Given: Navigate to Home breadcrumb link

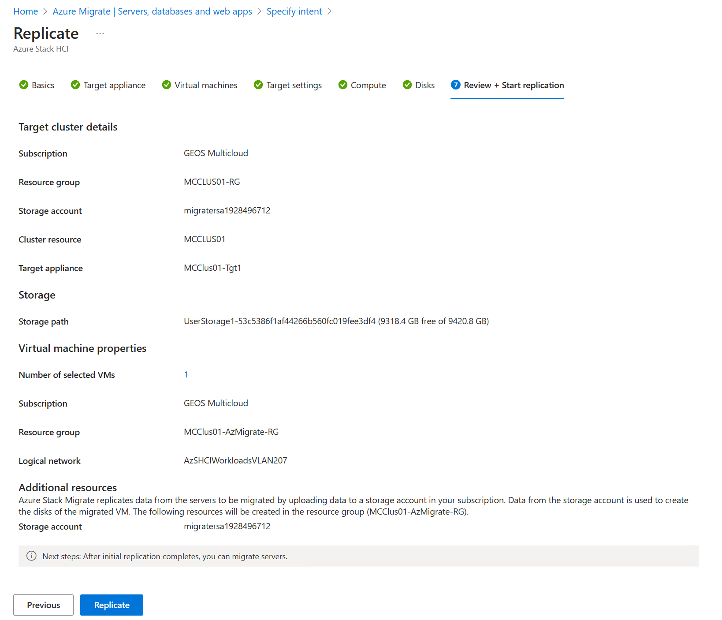Looking at the screenshot, I should 26,11.
